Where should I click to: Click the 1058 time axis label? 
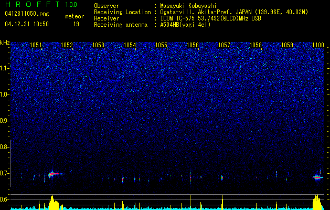point(256,45)
